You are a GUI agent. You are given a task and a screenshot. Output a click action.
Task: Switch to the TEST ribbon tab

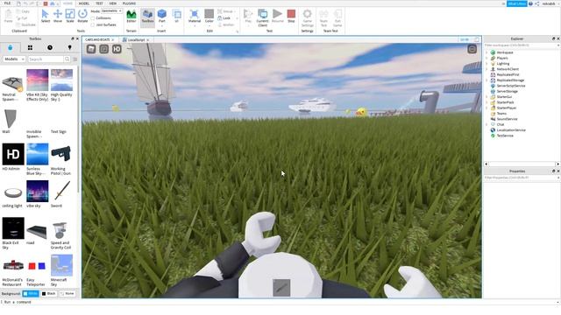[99, 3]
